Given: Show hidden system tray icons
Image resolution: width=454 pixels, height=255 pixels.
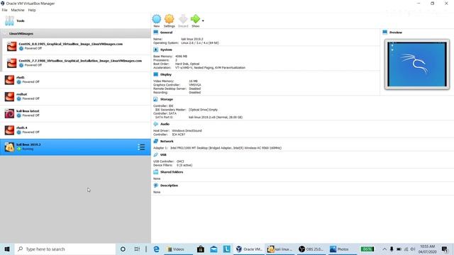Looking at the screenshot, I should point(384,249).
